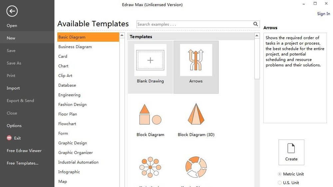Click the Close menu item in sidebar

(12, 113)
